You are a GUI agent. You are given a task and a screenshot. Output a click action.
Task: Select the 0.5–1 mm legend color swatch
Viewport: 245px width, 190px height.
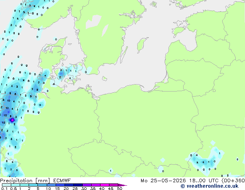pos(15,185)
